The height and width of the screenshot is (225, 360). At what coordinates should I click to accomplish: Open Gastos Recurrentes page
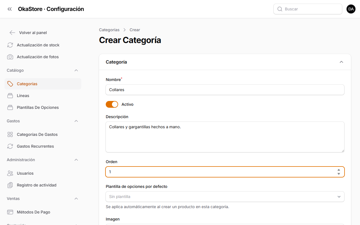43,146
